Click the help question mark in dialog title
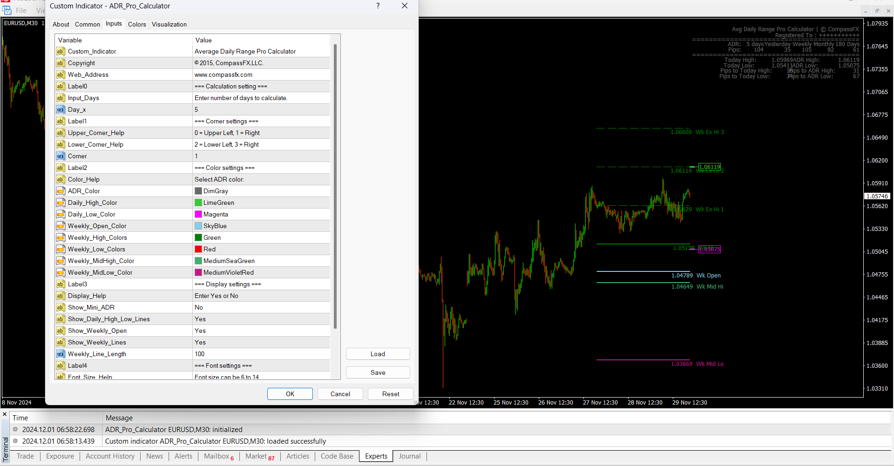This screenshot has height=466, width=894. pos(378,6)
